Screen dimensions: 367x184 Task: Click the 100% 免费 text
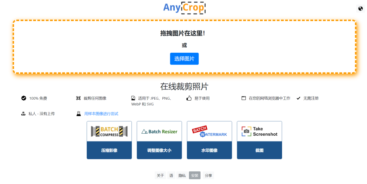(x=38, y=98)
